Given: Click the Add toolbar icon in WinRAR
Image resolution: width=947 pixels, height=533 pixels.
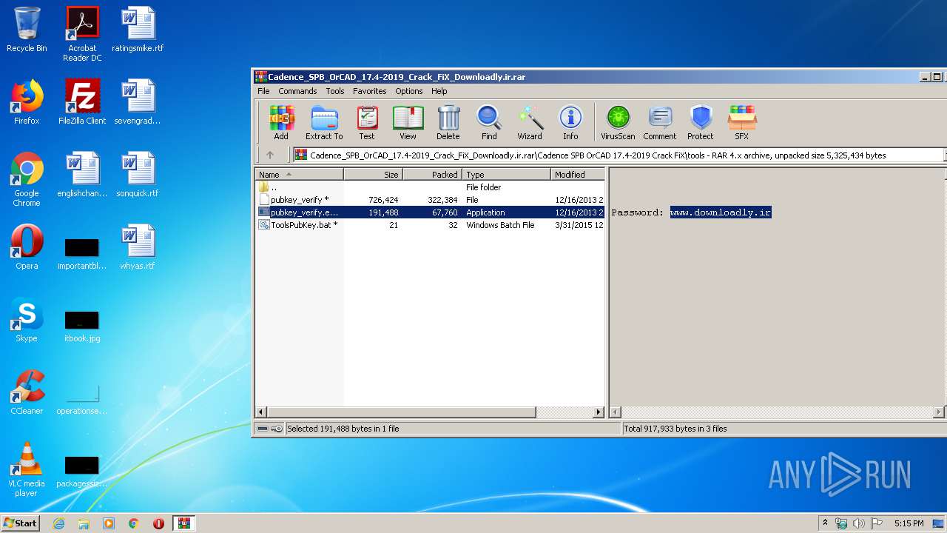Looking at the screenshot, I should click(x=281, y=122).
